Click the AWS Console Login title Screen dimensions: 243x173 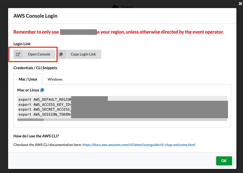35,16
